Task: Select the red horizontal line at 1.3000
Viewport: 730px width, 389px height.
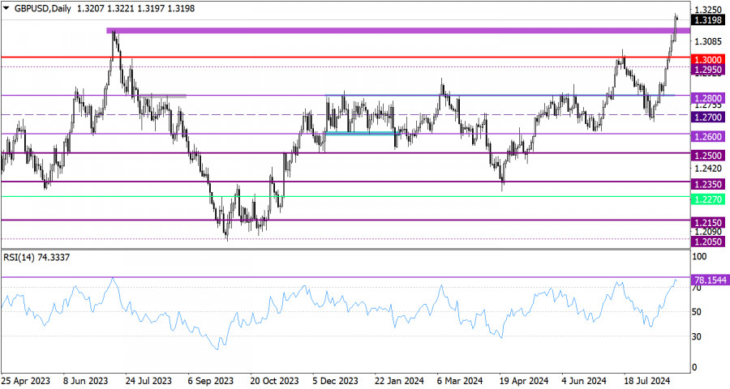Action: click(345, 58)
